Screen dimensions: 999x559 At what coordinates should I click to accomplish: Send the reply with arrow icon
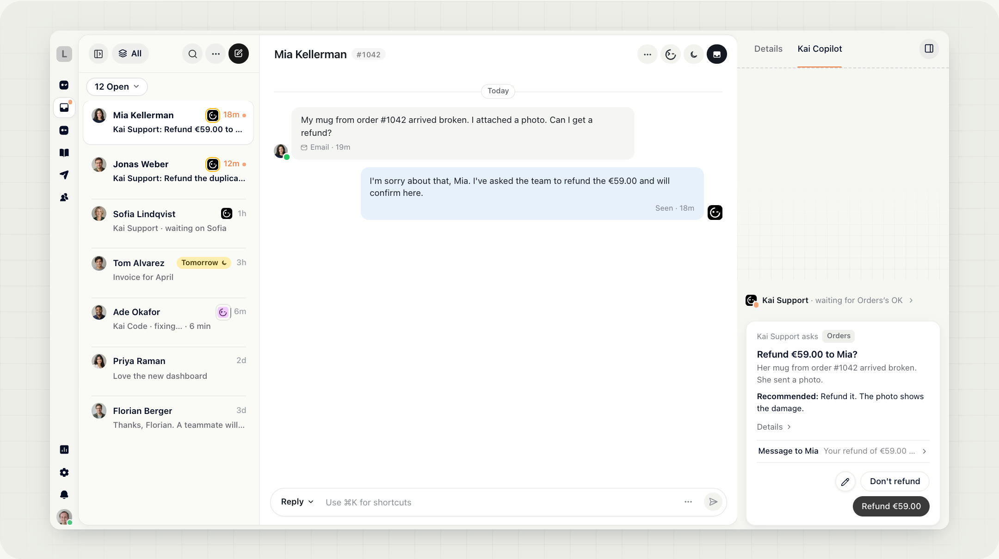[713, 502]
